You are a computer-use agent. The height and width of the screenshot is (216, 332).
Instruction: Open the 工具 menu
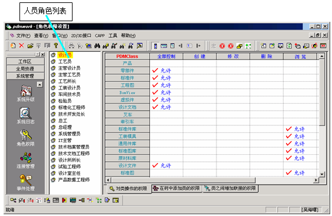point(113,36)
